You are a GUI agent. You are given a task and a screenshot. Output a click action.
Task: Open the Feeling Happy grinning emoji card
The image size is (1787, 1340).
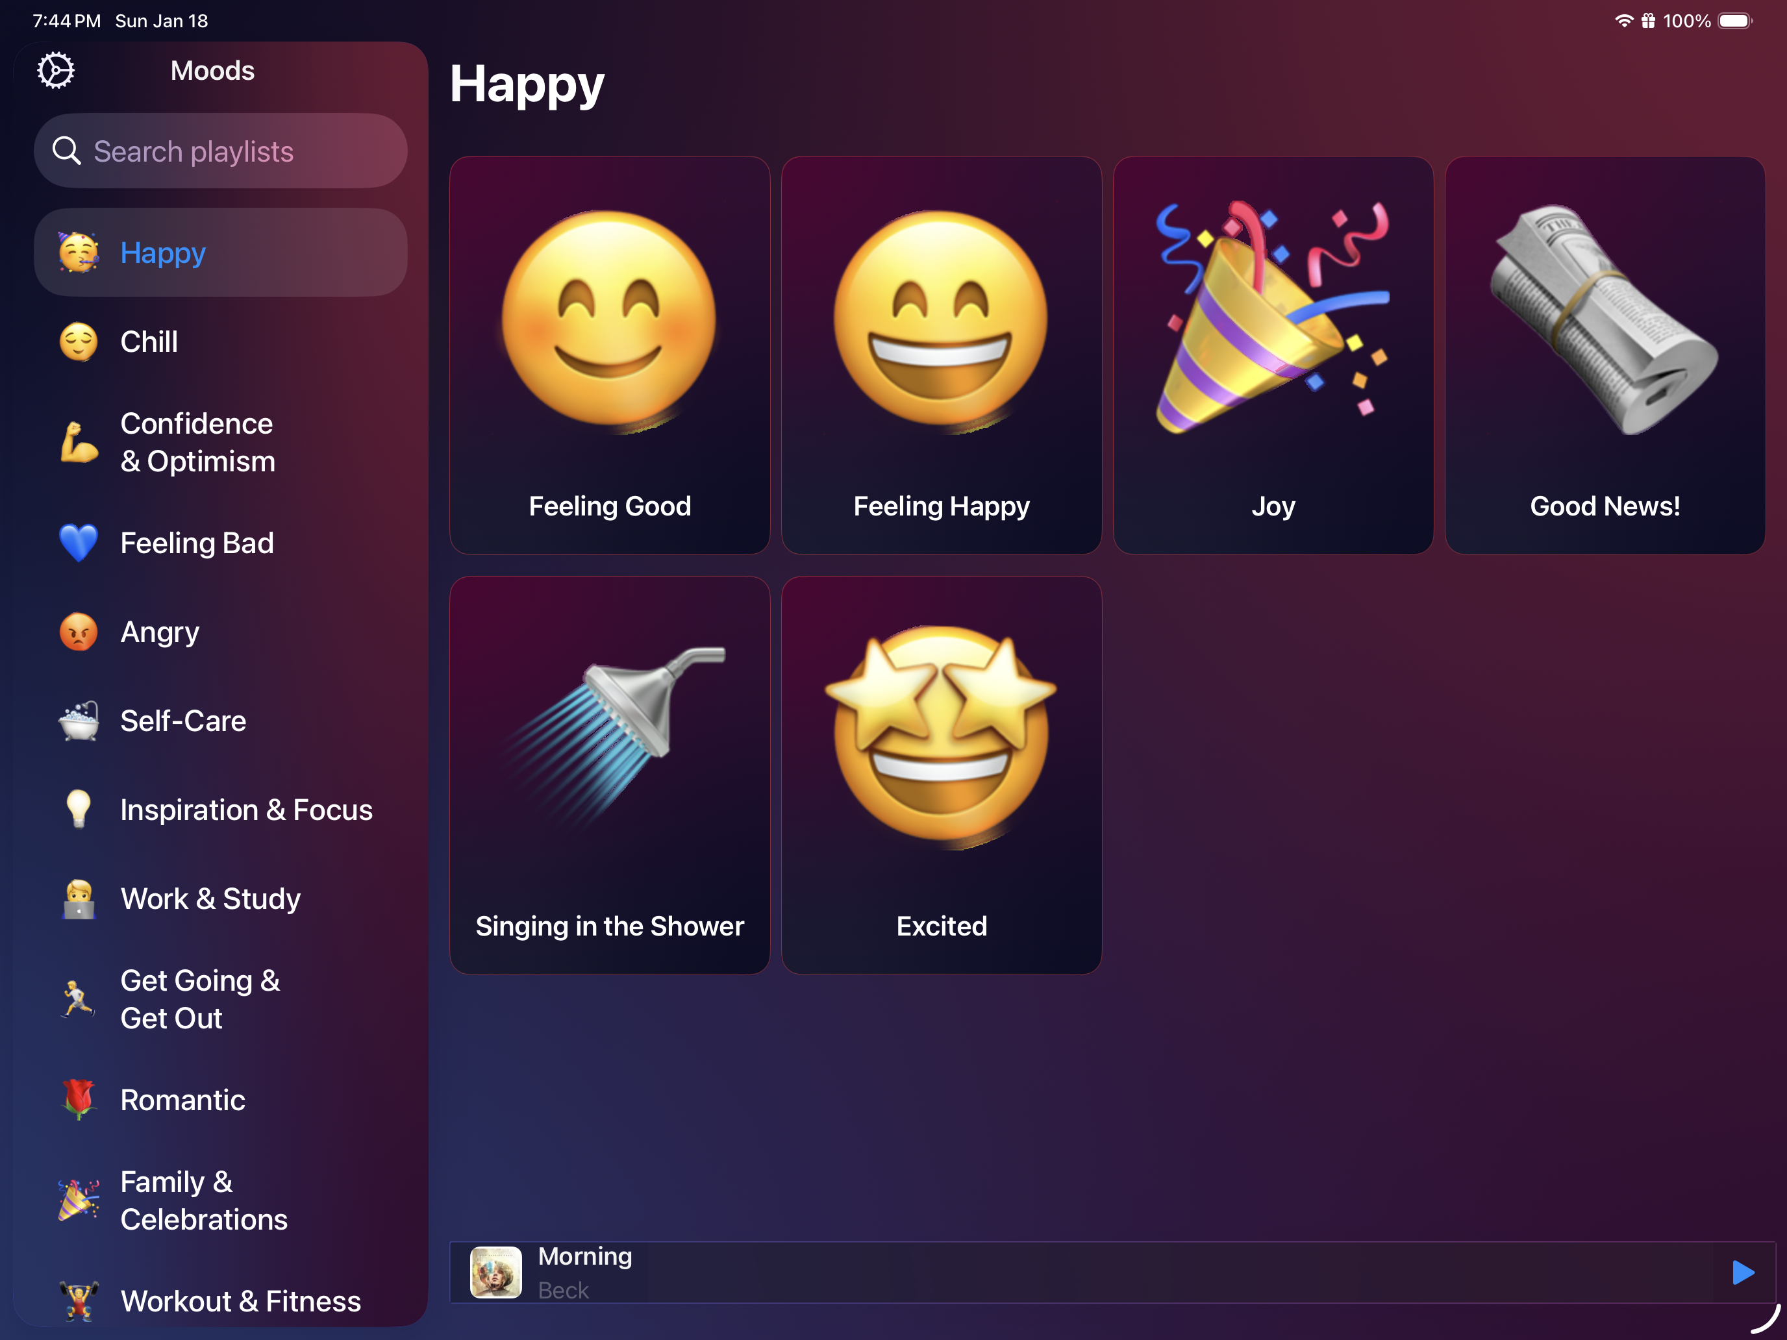pyautogui.click(x=941, y=355)
